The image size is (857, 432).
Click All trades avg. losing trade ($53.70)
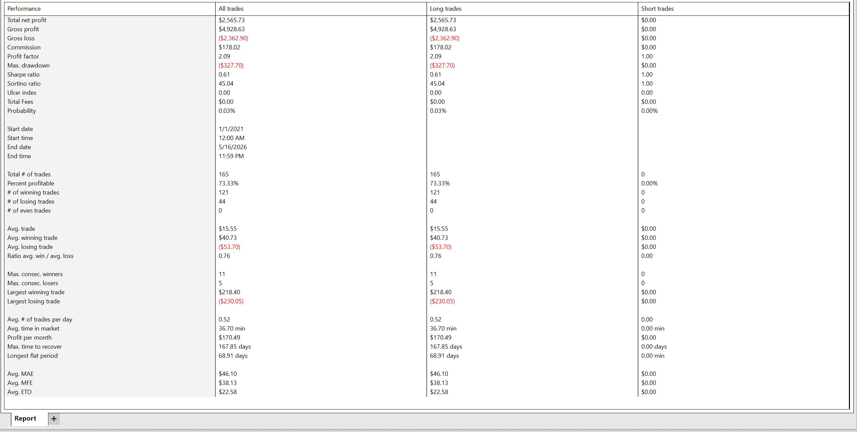pos(229,247)
